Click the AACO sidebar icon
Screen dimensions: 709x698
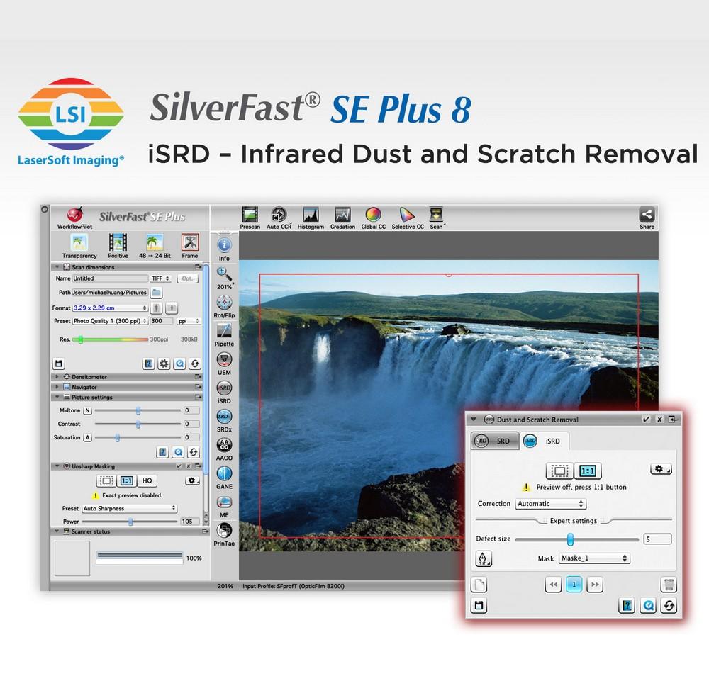tap(224, 446)
